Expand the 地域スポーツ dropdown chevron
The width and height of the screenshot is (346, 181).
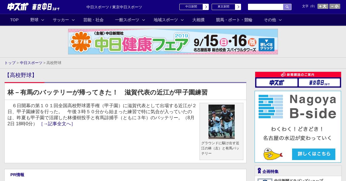click(x=182, y=20)
